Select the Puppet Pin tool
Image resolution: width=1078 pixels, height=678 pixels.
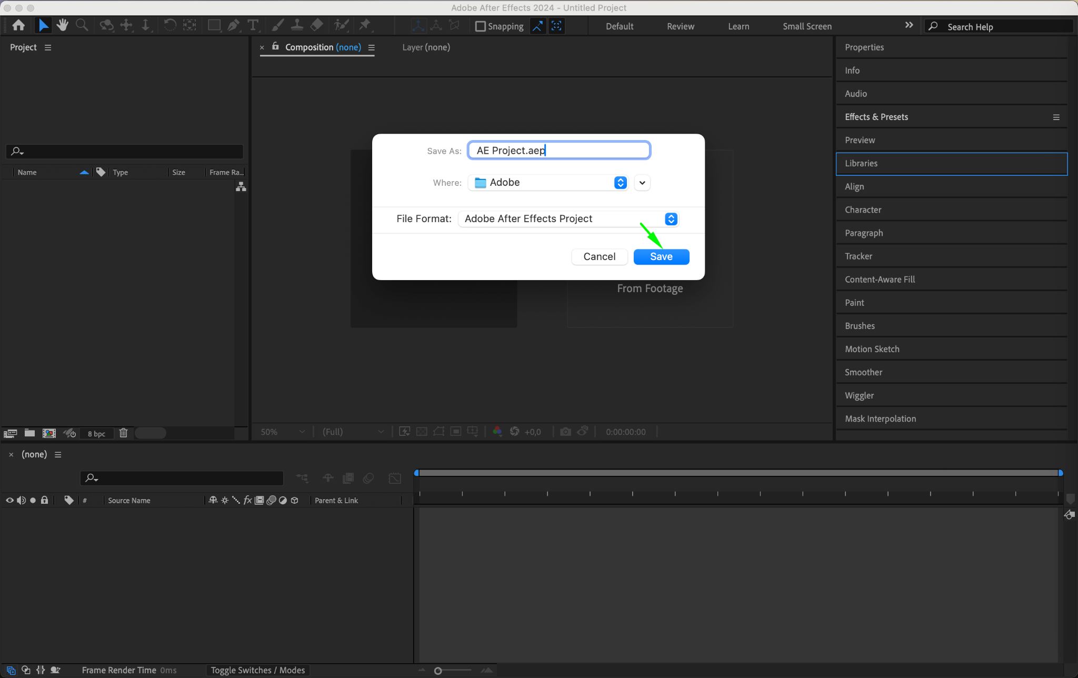(364, 25)
